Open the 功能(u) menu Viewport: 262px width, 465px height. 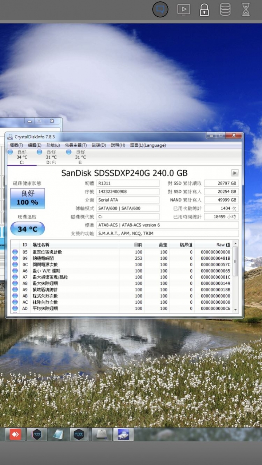click(x=53, y=145)
